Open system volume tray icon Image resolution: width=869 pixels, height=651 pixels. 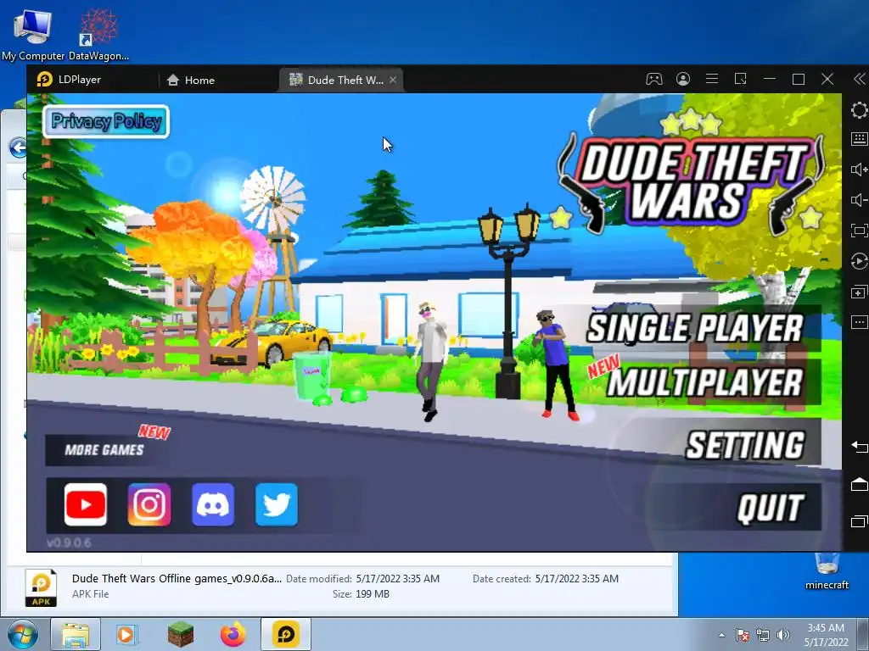pyautogui.click(x=782, y=635)
